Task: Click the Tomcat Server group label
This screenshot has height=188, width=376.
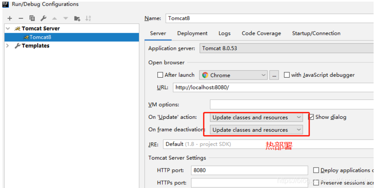Action: coord(40,28)
